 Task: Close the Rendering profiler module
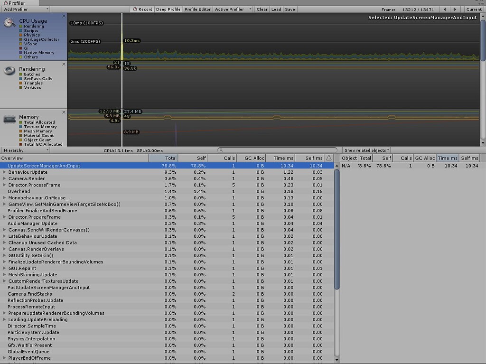click(x=64, y=64)
